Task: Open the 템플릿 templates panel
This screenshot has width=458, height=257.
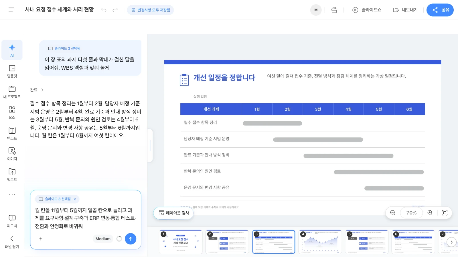Action: coord(12,71)
